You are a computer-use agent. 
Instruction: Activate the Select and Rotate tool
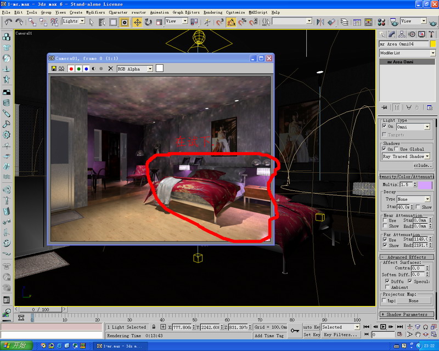click(x=148, y=22)
